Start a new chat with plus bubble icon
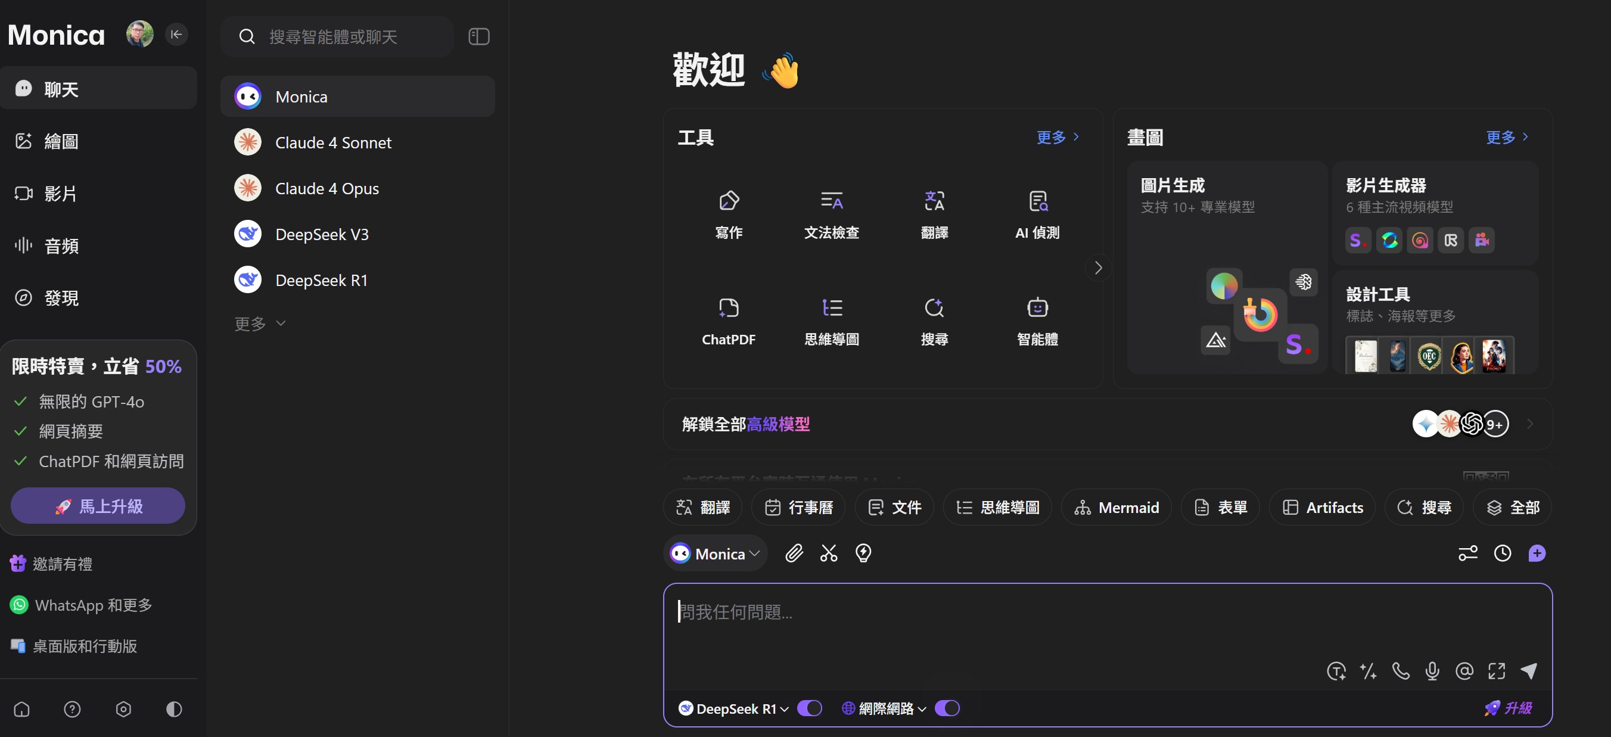The height and width of the screenshot is (737, 1611). [x=1537, y=553]
